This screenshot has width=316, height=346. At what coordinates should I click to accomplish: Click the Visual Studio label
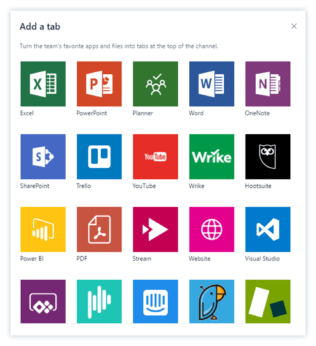tap(262, 259)
